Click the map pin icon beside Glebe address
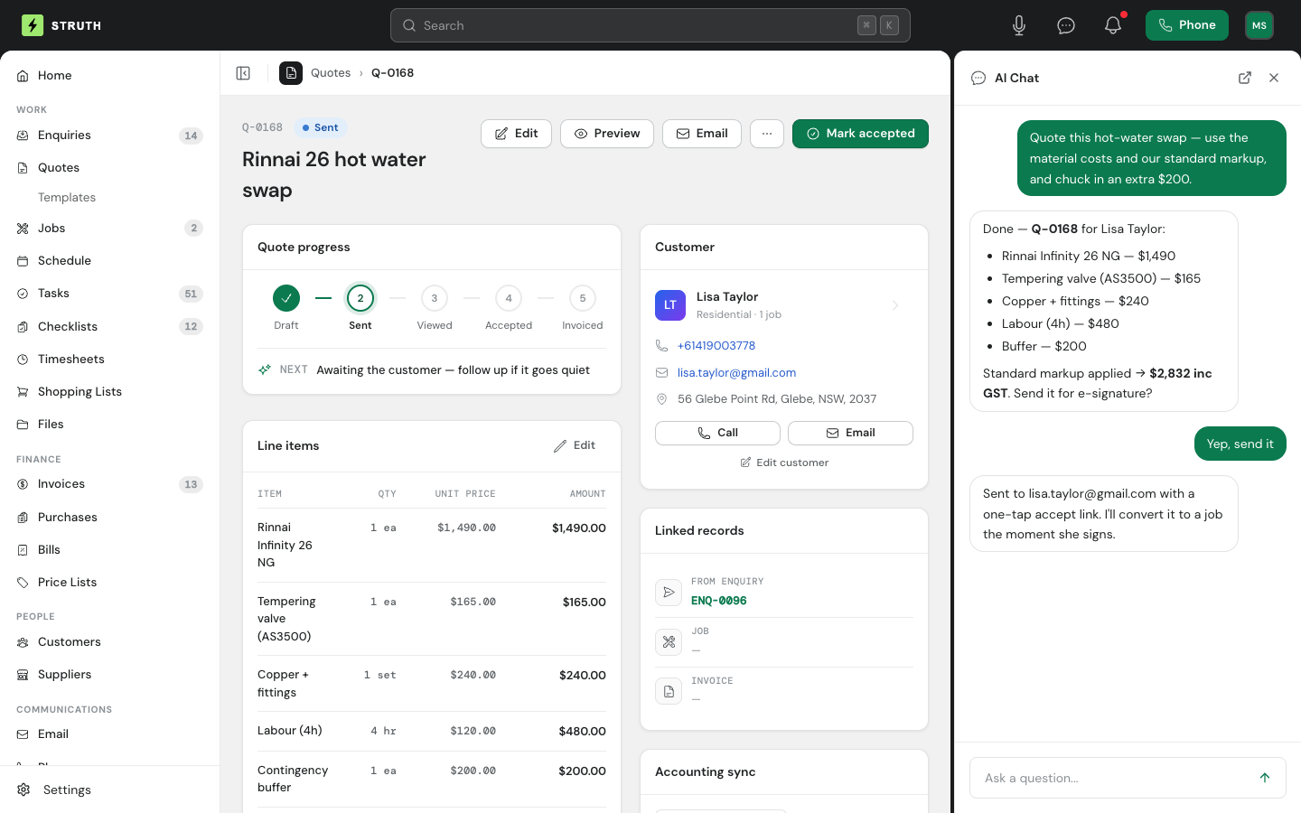Viewport: 1301px width, 813px height. [x=661, y=399]
